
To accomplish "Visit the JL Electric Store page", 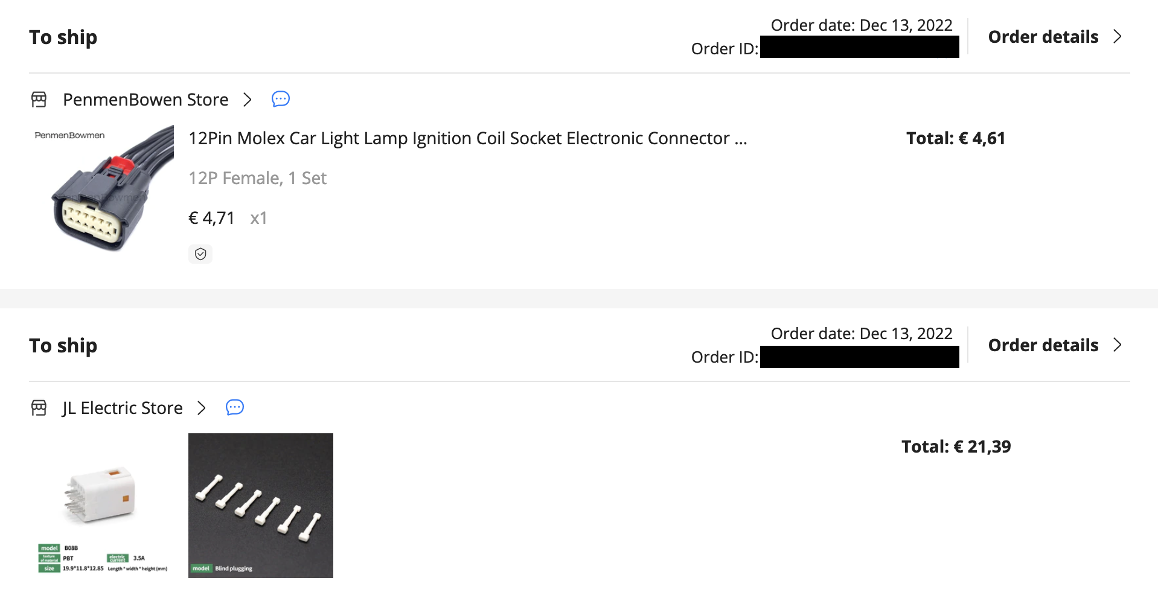I will tap(122, 408).
